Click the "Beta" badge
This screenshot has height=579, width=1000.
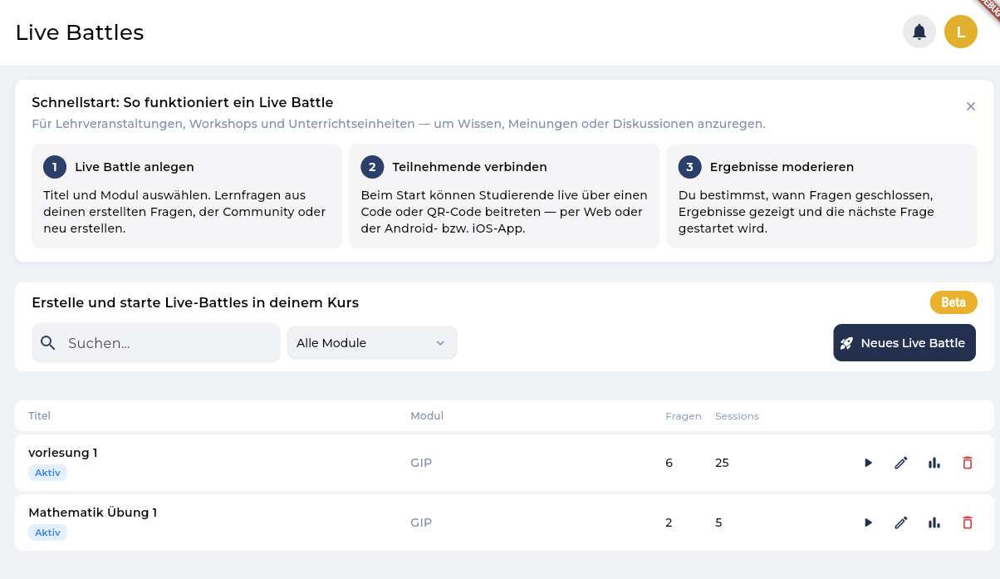[953, 302]
